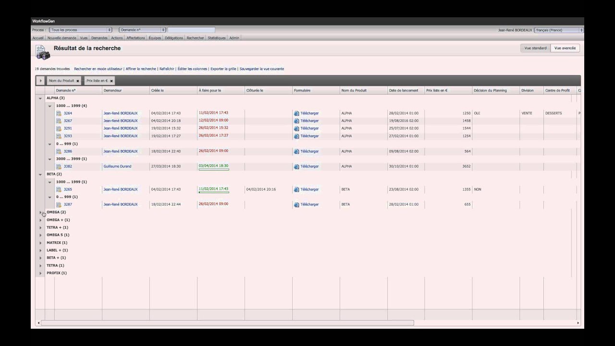Click requester 'Guillaume Durand'
The image size is (615, 346).
(x=117, y=167)
